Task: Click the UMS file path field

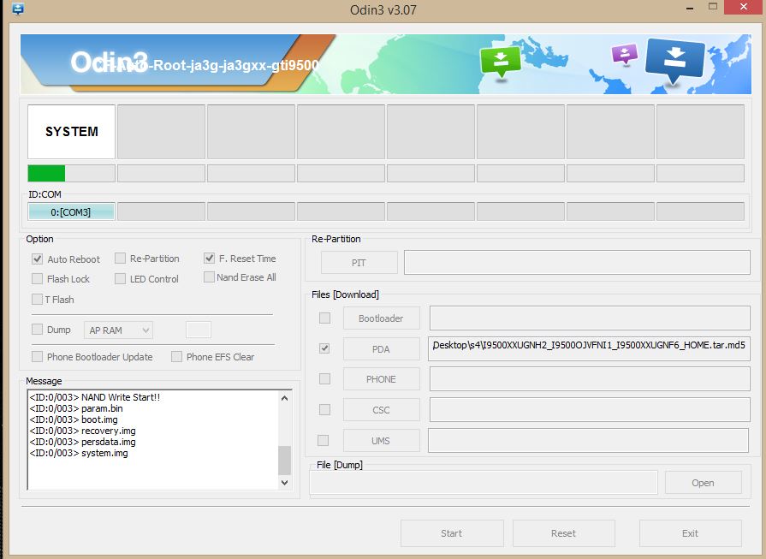Action: [x=588, y=440]
